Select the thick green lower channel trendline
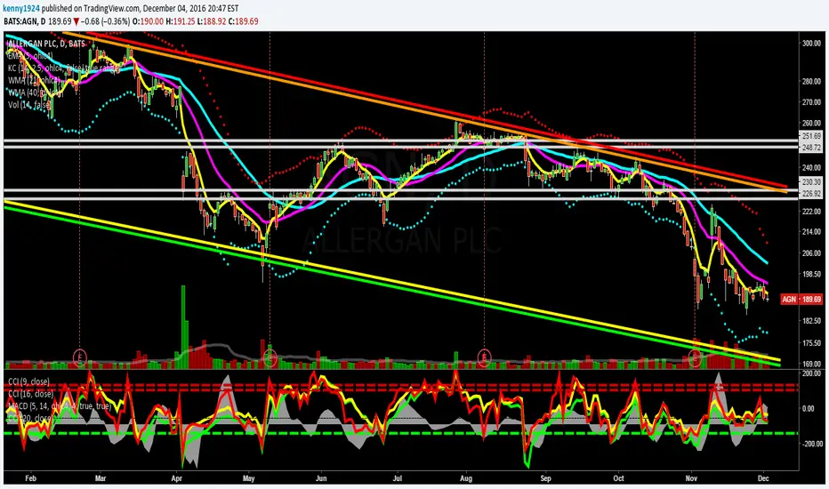 (x=391, y=288)
